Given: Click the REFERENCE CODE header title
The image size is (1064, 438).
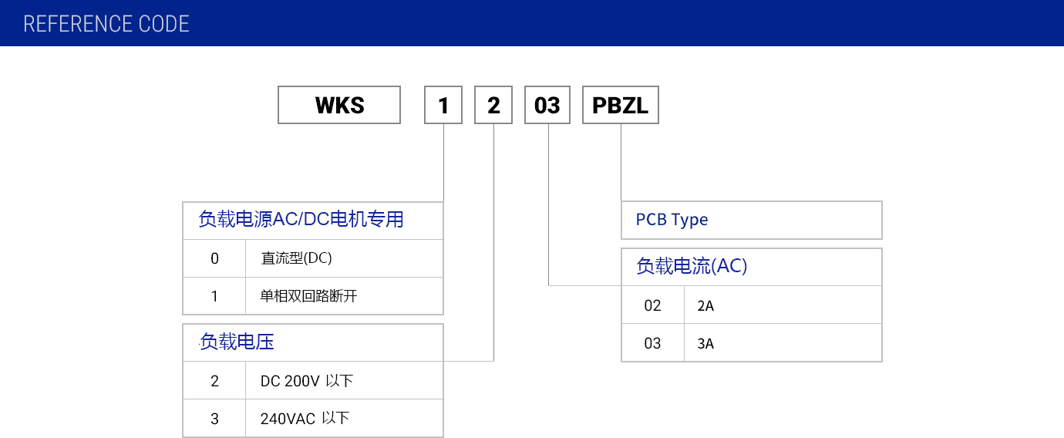Looking at the screenshot, I should (x=106, y=24).
